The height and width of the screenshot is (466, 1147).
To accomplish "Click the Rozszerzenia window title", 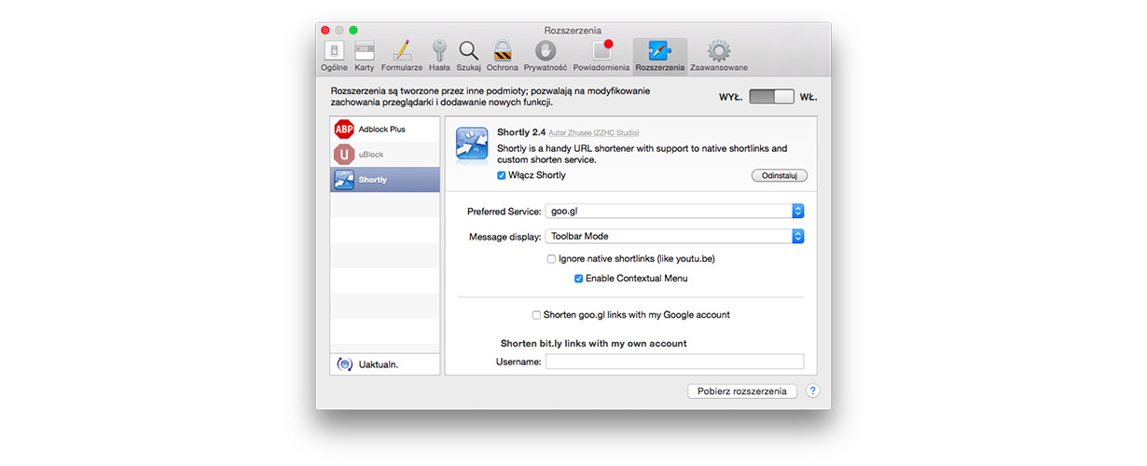I will pyautogui.click(x=573, y=31).
